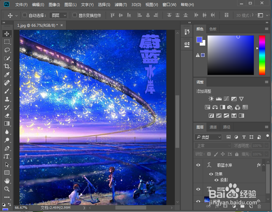This screenshot has width=272, height=212.
Task: Switch to the 通道 tab
Action: [213, 127]
